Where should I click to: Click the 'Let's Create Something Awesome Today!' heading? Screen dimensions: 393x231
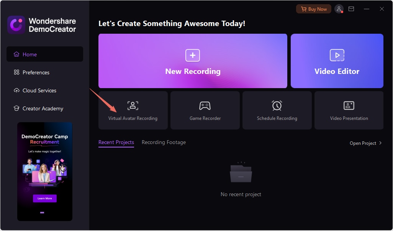point(172,23)
